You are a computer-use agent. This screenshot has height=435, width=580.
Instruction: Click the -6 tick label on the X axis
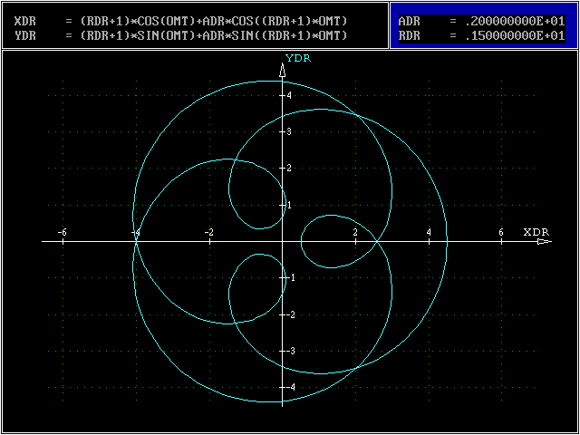(x=62, y=233)
